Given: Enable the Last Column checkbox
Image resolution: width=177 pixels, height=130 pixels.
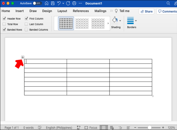Looking at the screenshot, I should 26,24.
